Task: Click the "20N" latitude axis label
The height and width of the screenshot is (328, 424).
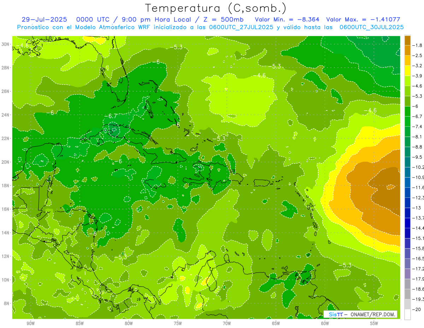Action: tap(6, 162)
